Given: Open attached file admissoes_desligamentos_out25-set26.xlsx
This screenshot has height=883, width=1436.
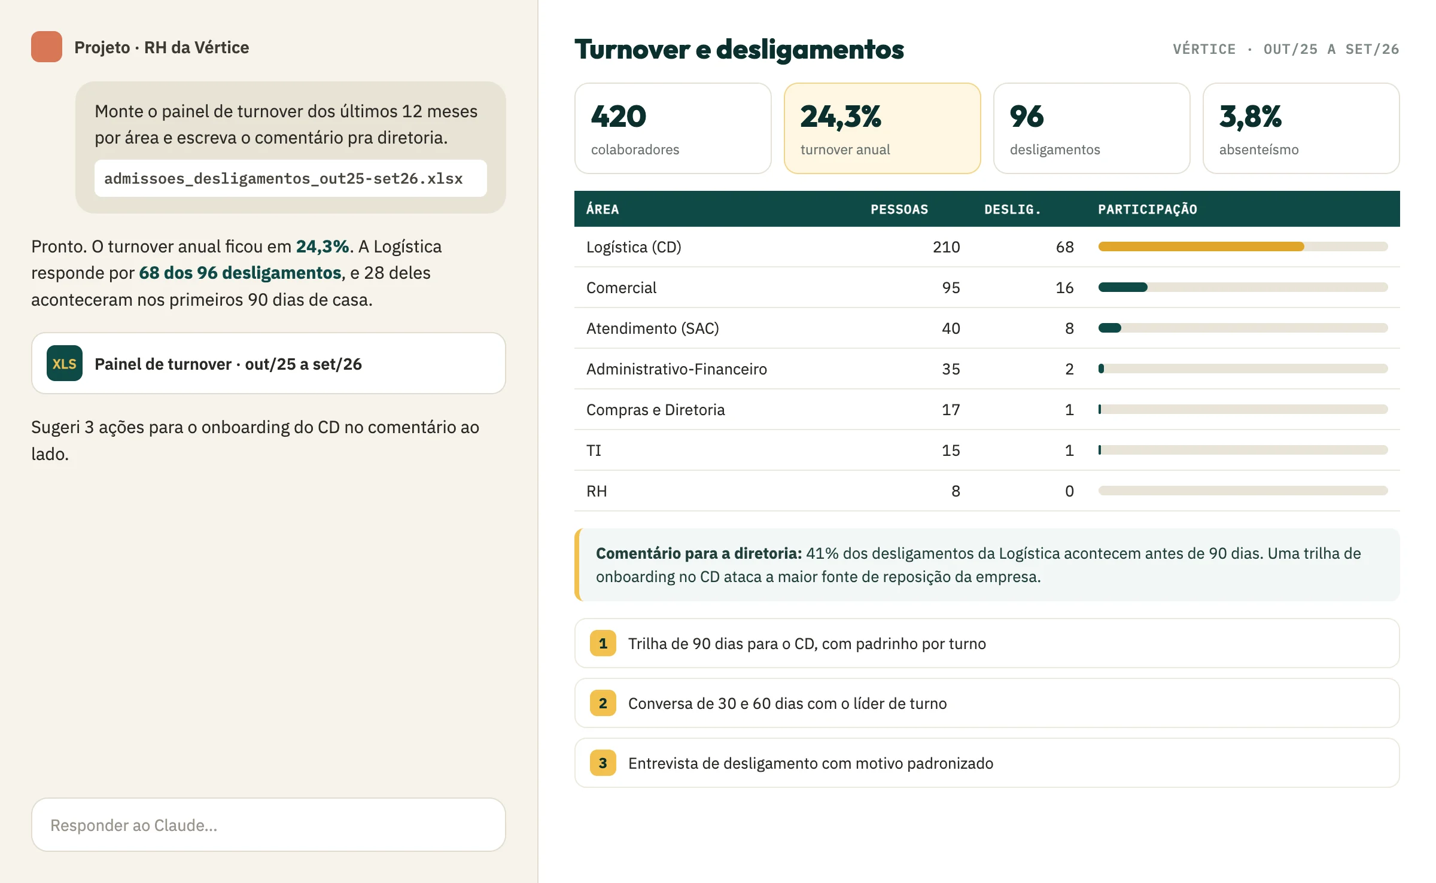Looking at the screenshot, I should [x=291, y=178].
